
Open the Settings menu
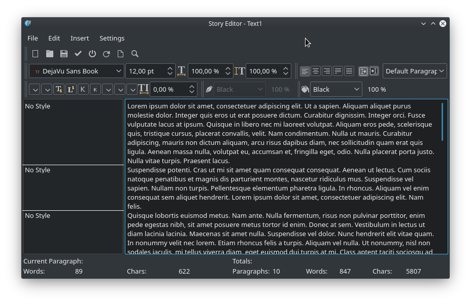[112, 39]
